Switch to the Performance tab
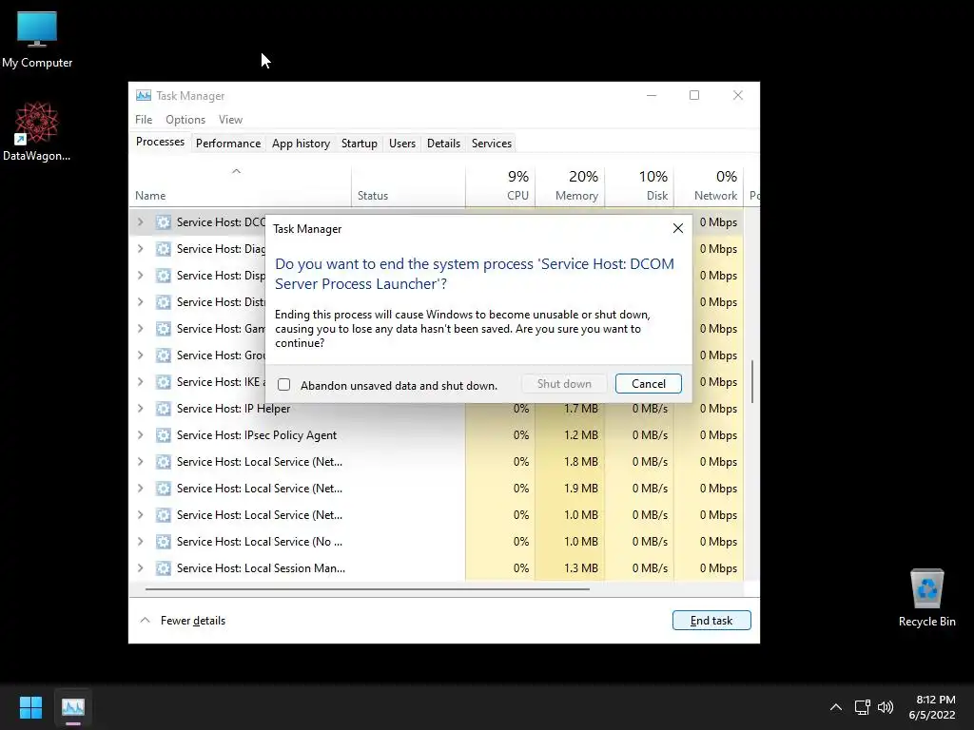This screenshot has width=974, height=730. [228, 144]
